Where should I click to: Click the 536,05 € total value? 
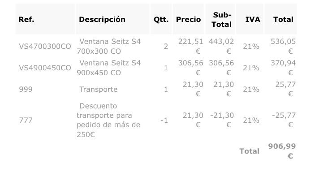tap(283, 46)
